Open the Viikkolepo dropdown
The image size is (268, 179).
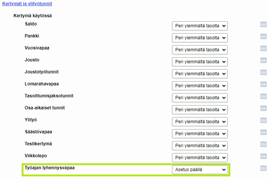pos(200,158)
